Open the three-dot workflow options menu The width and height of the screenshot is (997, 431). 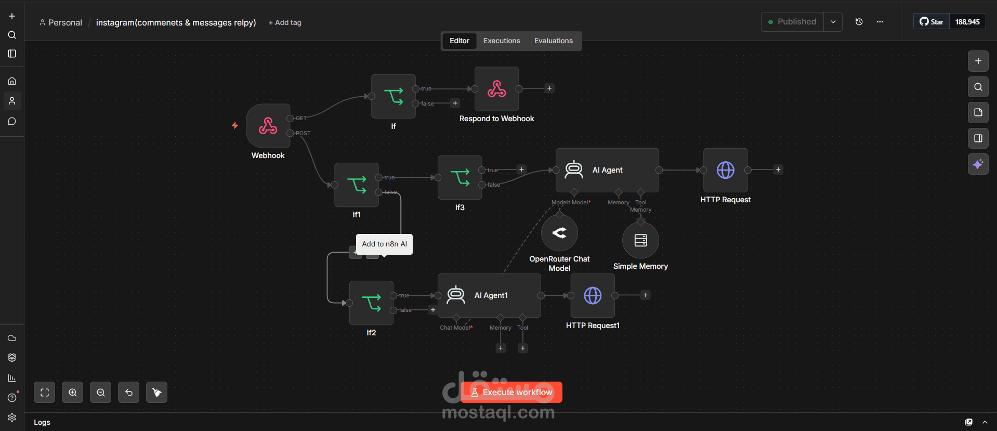[x=880, y=22]
